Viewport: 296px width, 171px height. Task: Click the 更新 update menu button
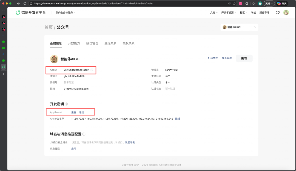point(269,3)
